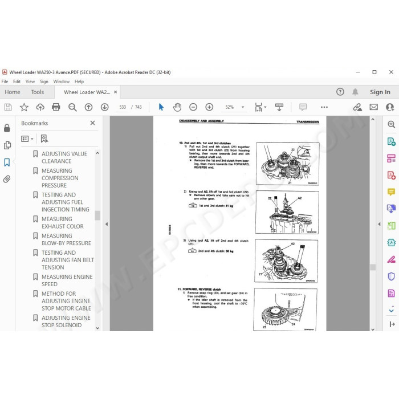This screenshot has height=399, width=399.
Task: Open Create PDF tool in right pane
Action: coord(391,175)
